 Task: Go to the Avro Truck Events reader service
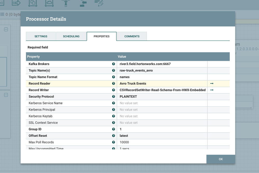[x=212, y=84]
